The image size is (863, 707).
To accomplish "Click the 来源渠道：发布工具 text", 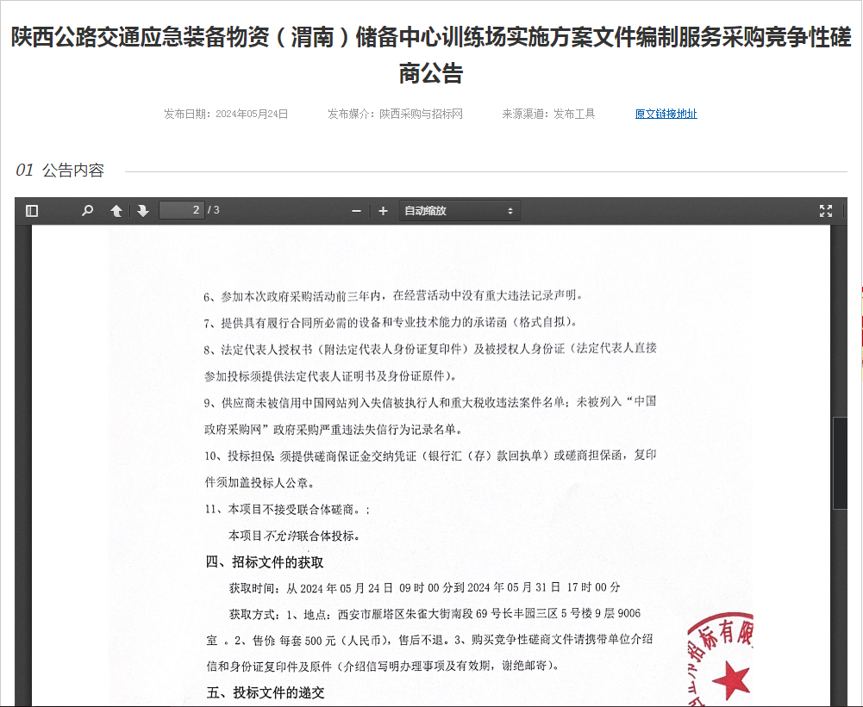I will point(548,114).
